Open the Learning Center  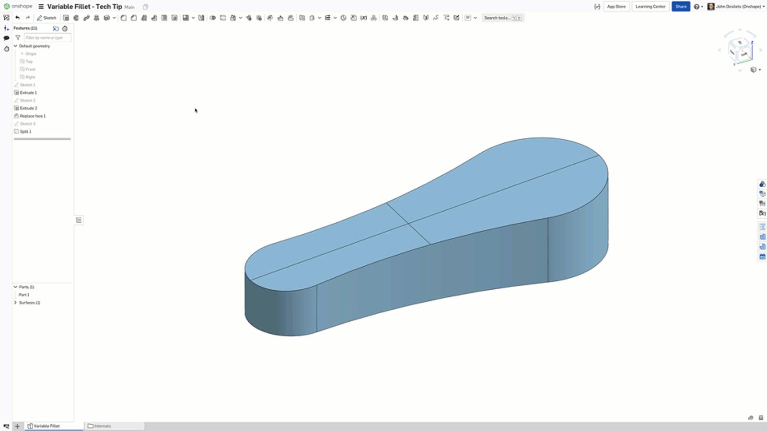click(x=650, y=7)
